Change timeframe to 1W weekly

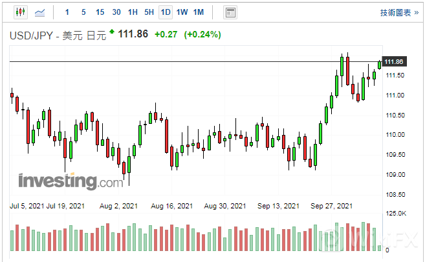[x=182, y=12]
